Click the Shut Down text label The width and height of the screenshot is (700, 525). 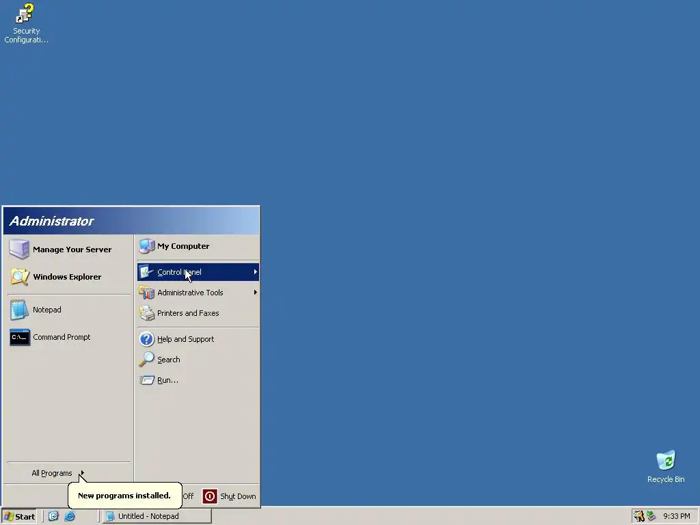tap(238, 496)
